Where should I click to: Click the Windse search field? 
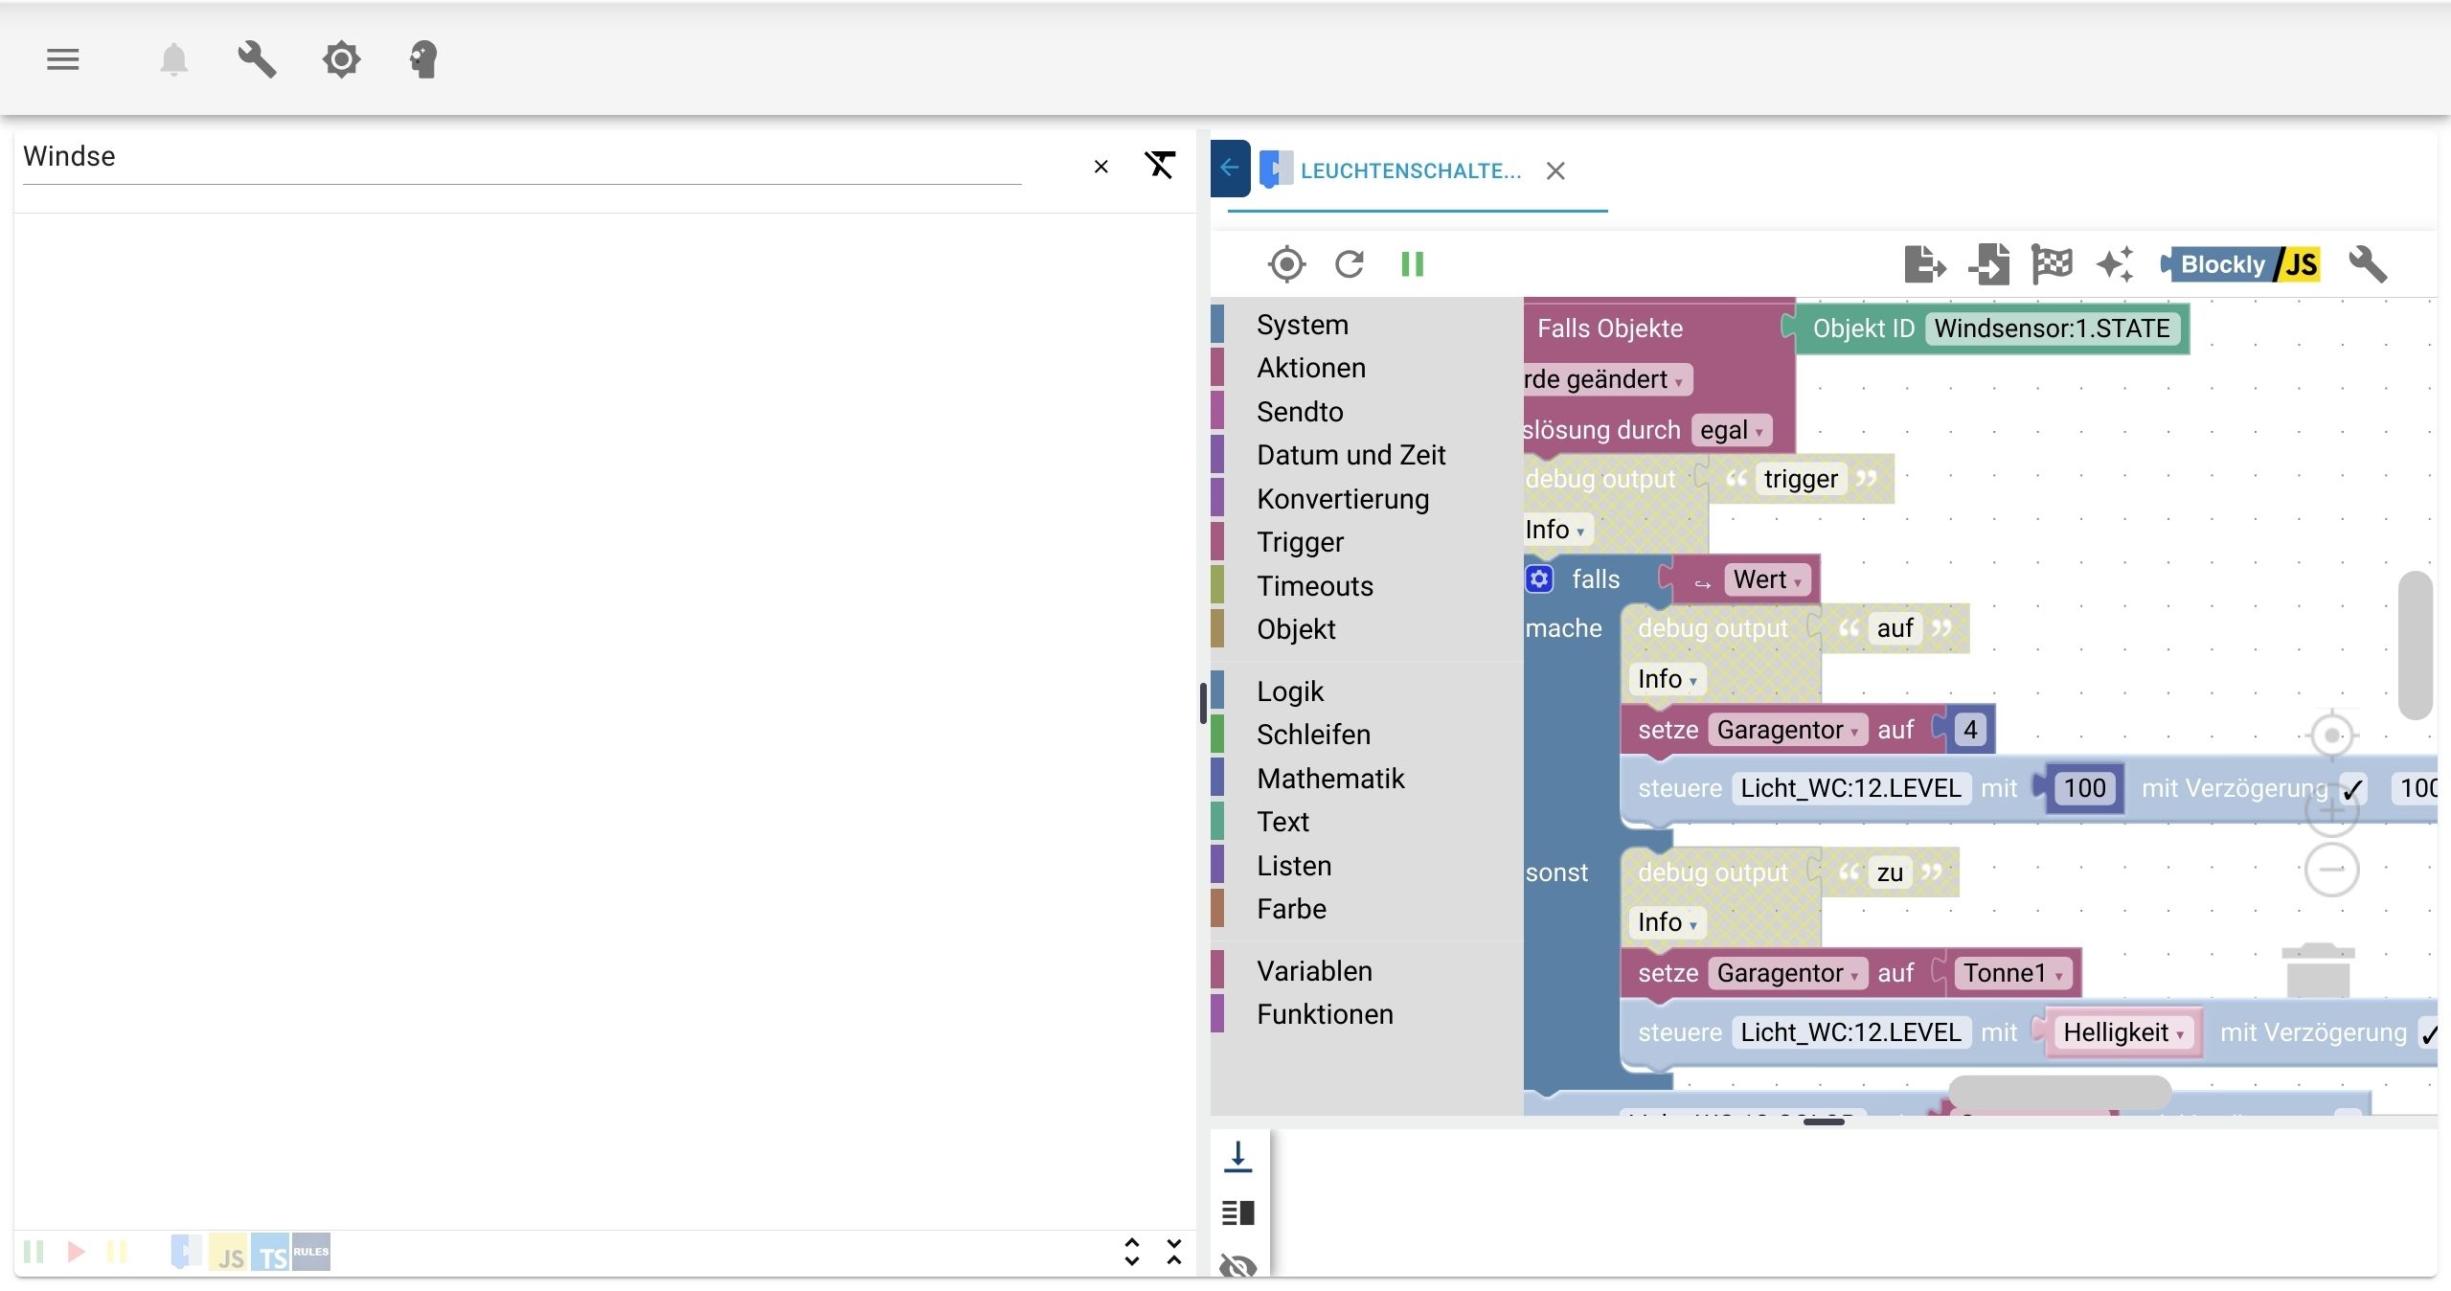click(x=517, y=157)
